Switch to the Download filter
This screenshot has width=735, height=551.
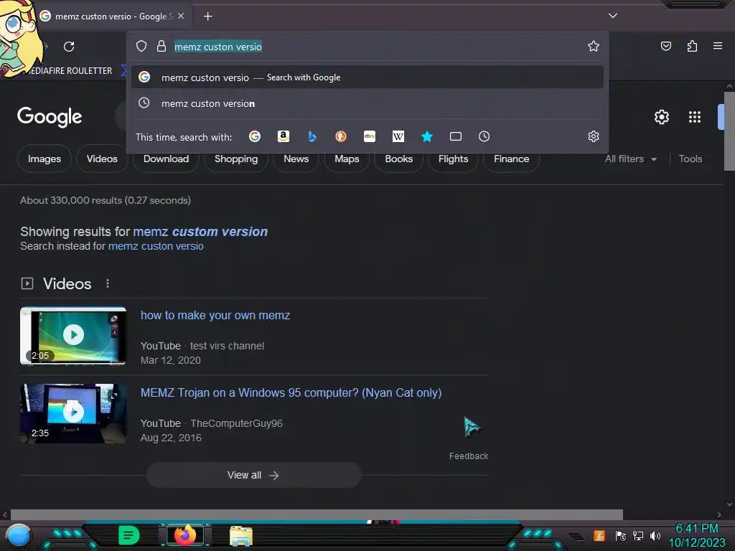(x=166, y=159)
